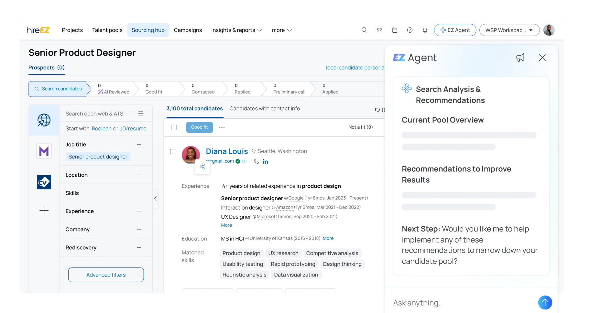This screenshot has width=590, height=313.
Task: Open the Applied stage
Action: point(330,89)
